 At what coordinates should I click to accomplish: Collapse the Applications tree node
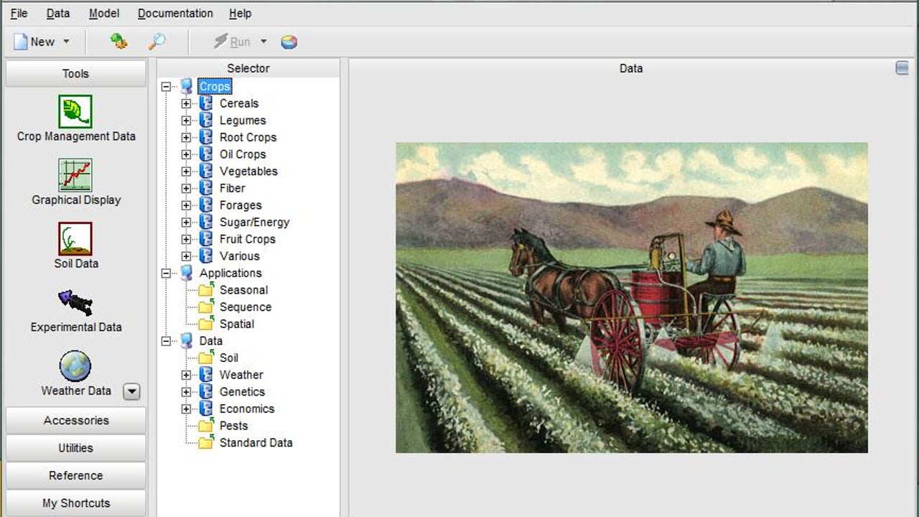(167, 273)
